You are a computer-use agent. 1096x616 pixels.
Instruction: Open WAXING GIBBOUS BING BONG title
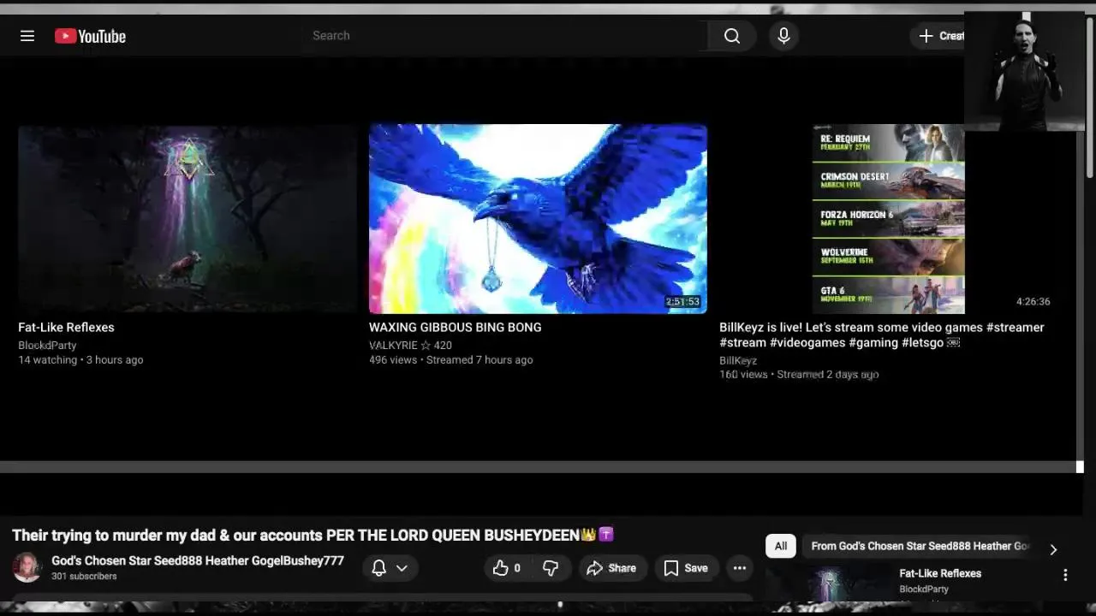click(455, 328)
